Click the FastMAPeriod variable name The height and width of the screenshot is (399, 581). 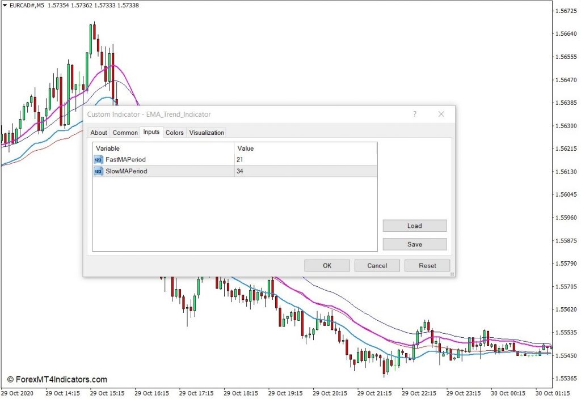[125, 159]
